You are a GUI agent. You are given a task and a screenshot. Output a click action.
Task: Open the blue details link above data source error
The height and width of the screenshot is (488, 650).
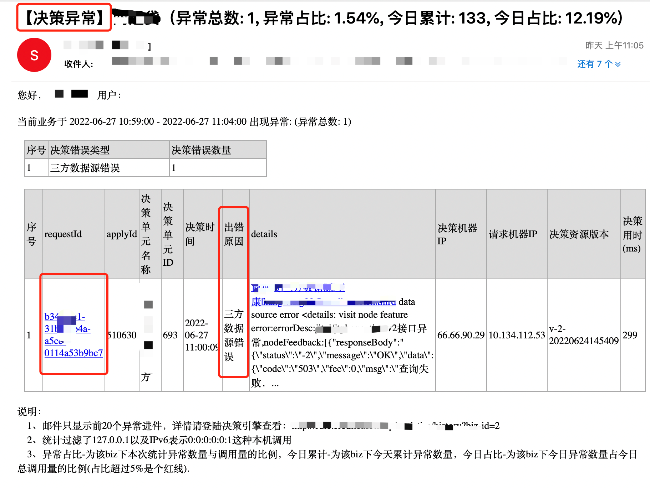(x=323, y=295)
